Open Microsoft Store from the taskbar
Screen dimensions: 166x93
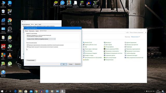(x=26, y=91)
